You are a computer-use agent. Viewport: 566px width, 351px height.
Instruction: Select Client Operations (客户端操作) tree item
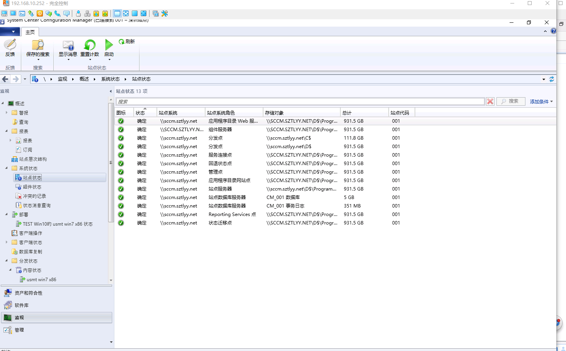pos(27,233)
